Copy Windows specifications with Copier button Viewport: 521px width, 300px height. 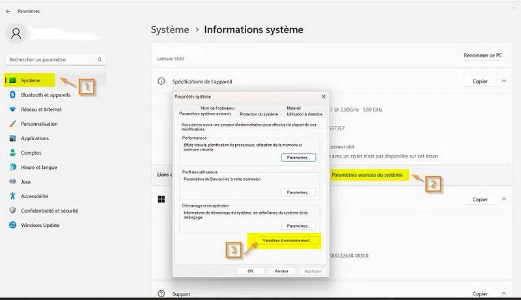(480, 200)
